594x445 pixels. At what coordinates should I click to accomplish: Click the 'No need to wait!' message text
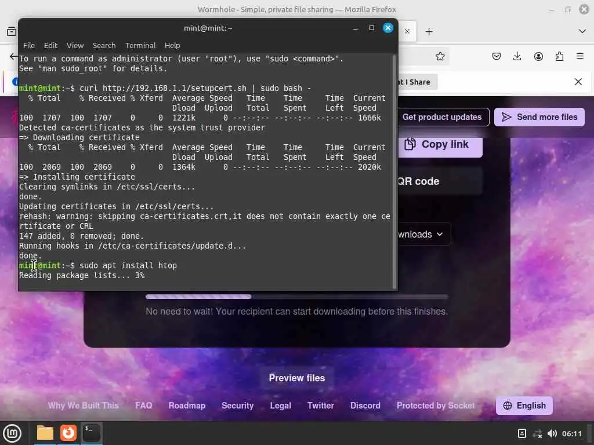pos(296,311)
